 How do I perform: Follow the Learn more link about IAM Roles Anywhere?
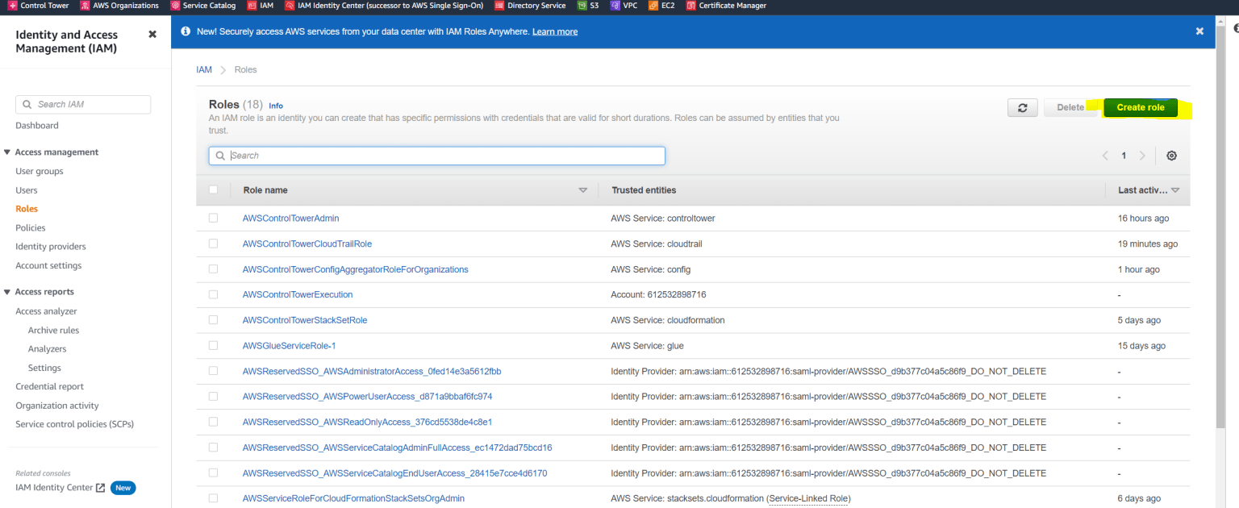click(x=554, y=31)
